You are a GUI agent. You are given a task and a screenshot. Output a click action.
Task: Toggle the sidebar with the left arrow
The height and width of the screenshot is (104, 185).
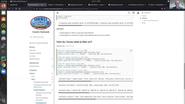(58, 13)
